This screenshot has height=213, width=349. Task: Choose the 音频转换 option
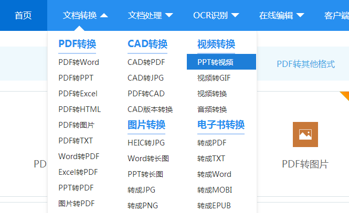click(x=212, y=109)
